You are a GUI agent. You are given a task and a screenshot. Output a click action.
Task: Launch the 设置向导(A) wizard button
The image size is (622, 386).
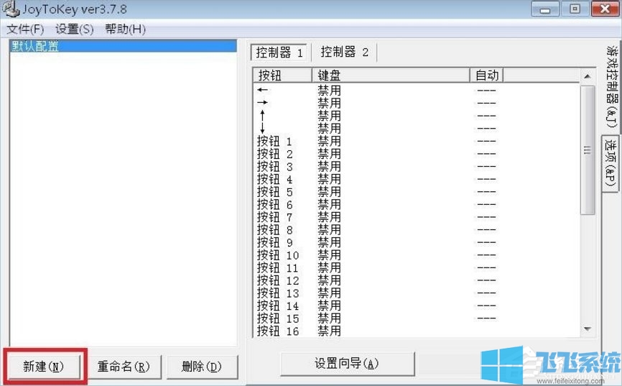(347, 363)
